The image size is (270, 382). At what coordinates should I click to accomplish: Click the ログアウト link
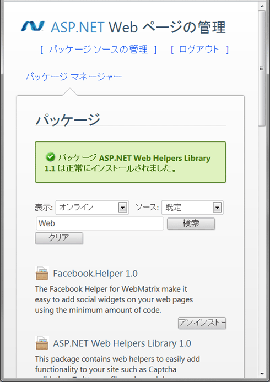coord(199,50)
